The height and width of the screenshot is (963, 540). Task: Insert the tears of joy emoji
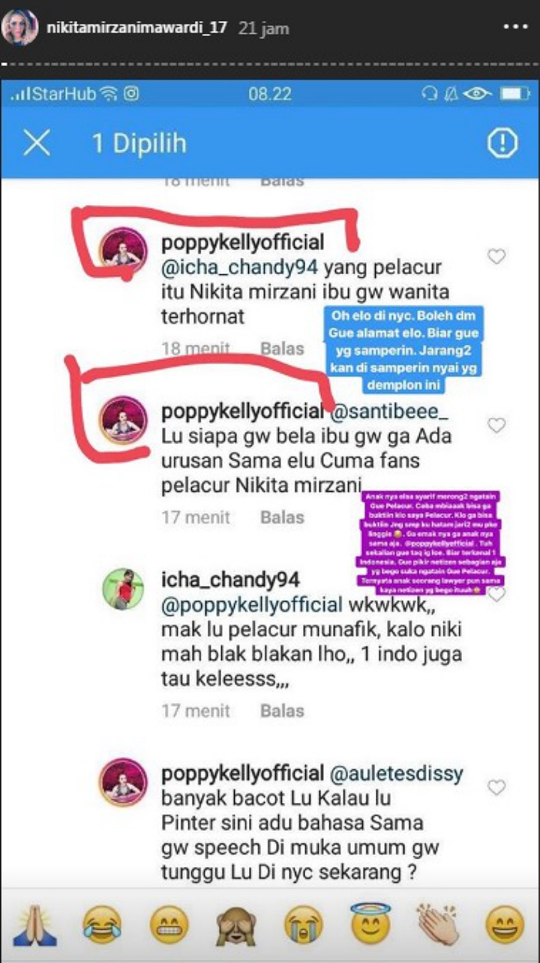coord(103,925)
